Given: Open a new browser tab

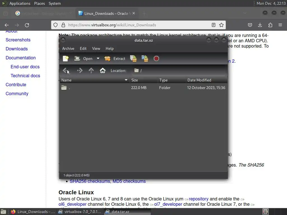Looking at the screenshot, I should 144,13.
